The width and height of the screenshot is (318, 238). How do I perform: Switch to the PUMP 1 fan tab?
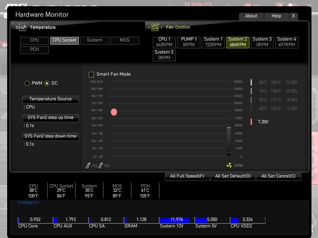point(189,42)
